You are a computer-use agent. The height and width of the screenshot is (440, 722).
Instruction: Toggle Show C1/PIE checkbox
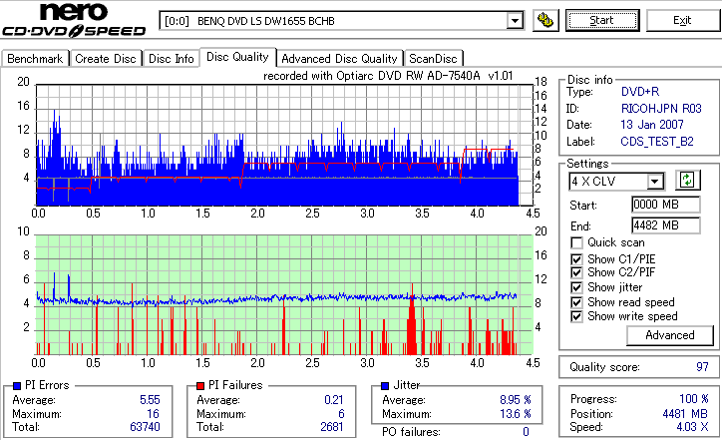coord(576,259)
